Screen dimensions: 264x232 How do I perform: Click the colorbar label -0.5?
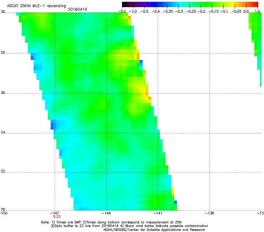144,11
